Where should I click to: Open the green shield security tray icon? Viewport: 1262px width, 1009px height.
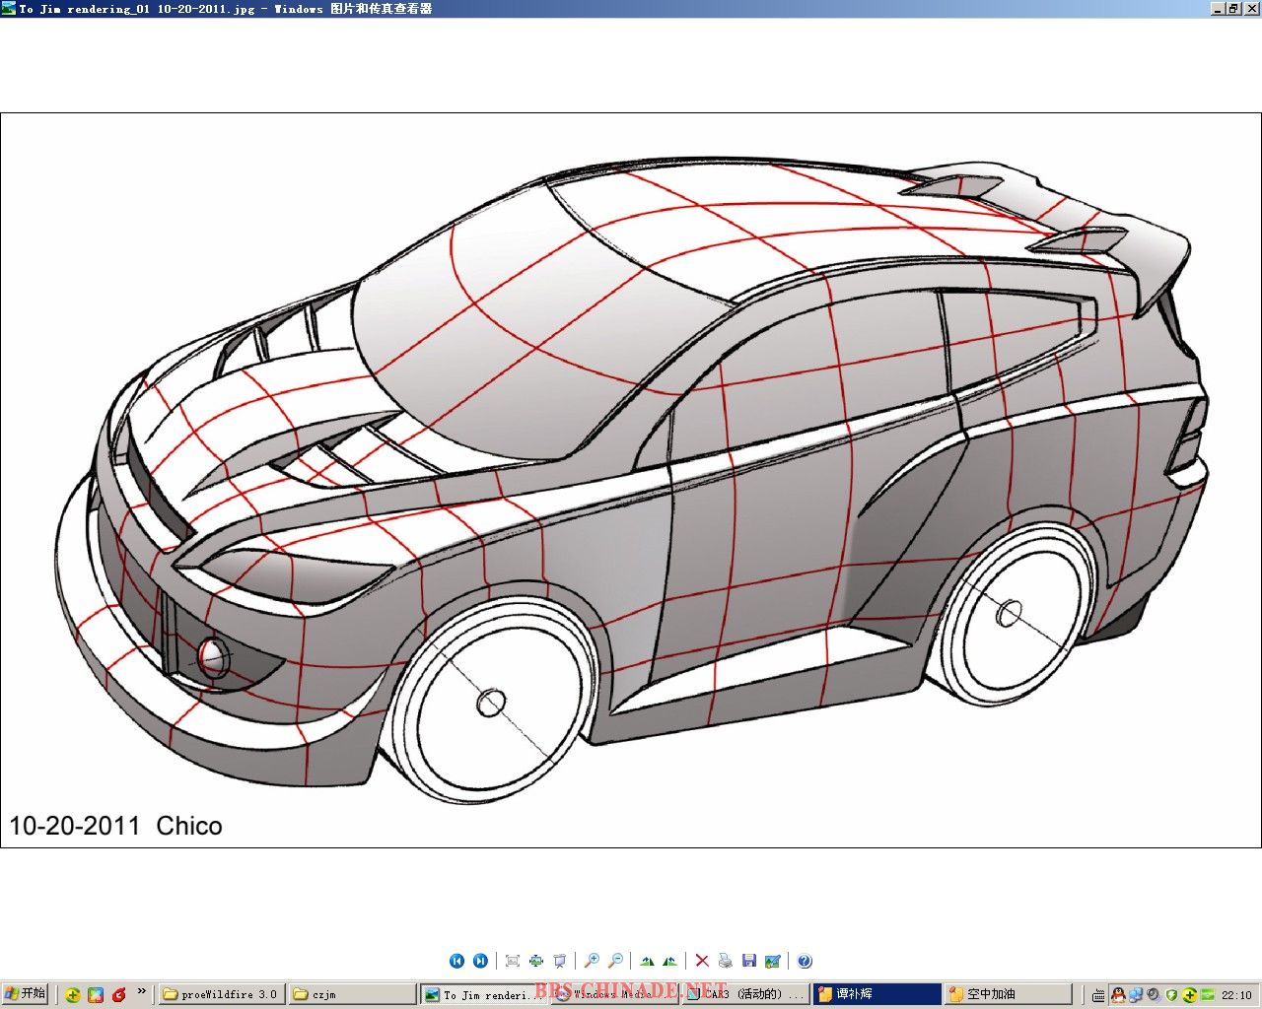point(1171,995)
